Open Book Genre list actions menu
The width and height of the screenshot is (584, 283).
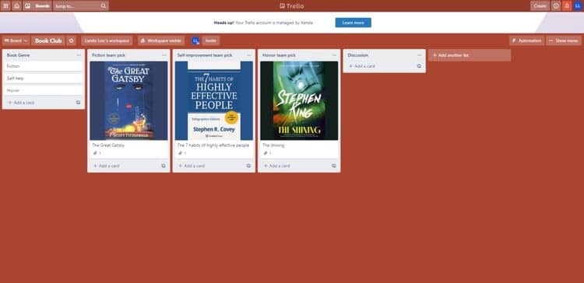coord(79,55)
